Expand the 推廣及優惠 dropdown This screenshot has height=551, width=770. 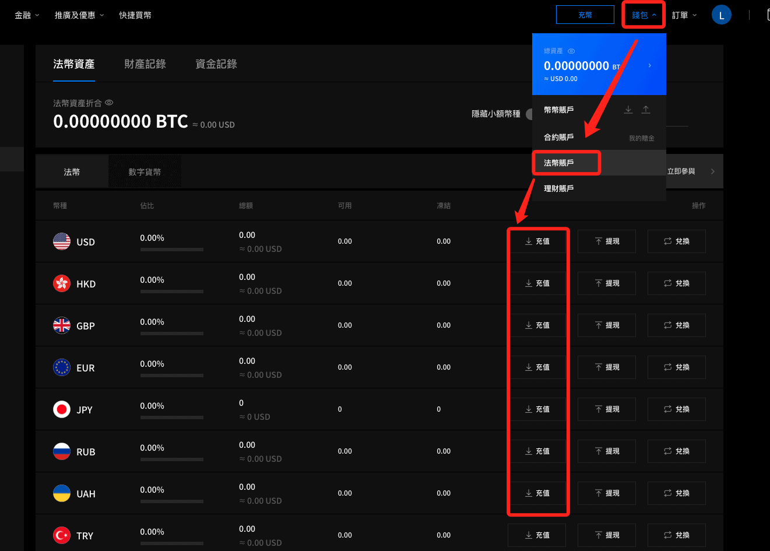tap(75, 15)
